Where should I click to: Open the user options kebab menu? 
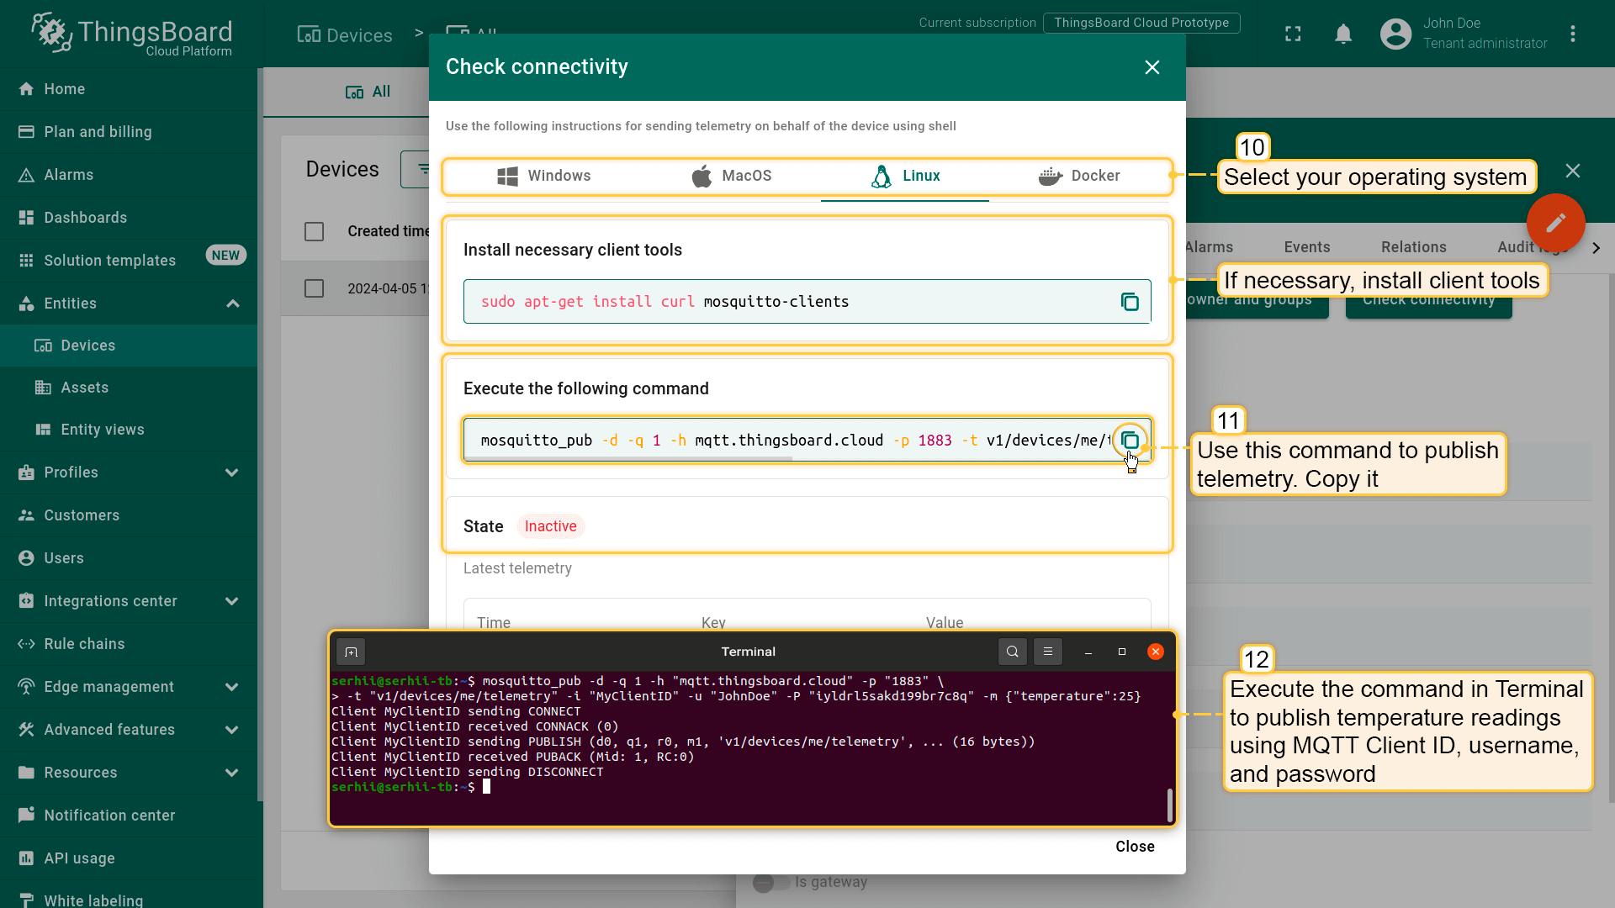[x=1573, y=34]
